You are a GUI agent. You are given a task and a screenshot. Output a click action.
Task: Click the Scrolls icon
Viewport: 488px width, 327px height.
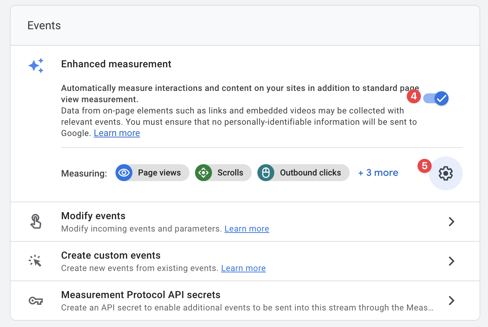[x=204, y=173]
